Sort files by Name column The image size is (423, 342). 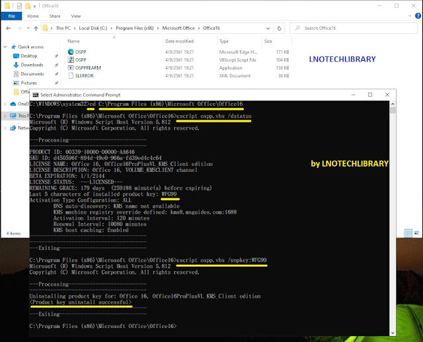(x=73, y=41)
